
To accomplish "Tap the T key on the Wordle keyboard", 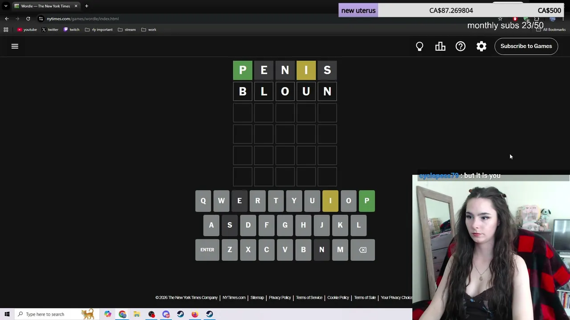I will click(x=276, y=201).
